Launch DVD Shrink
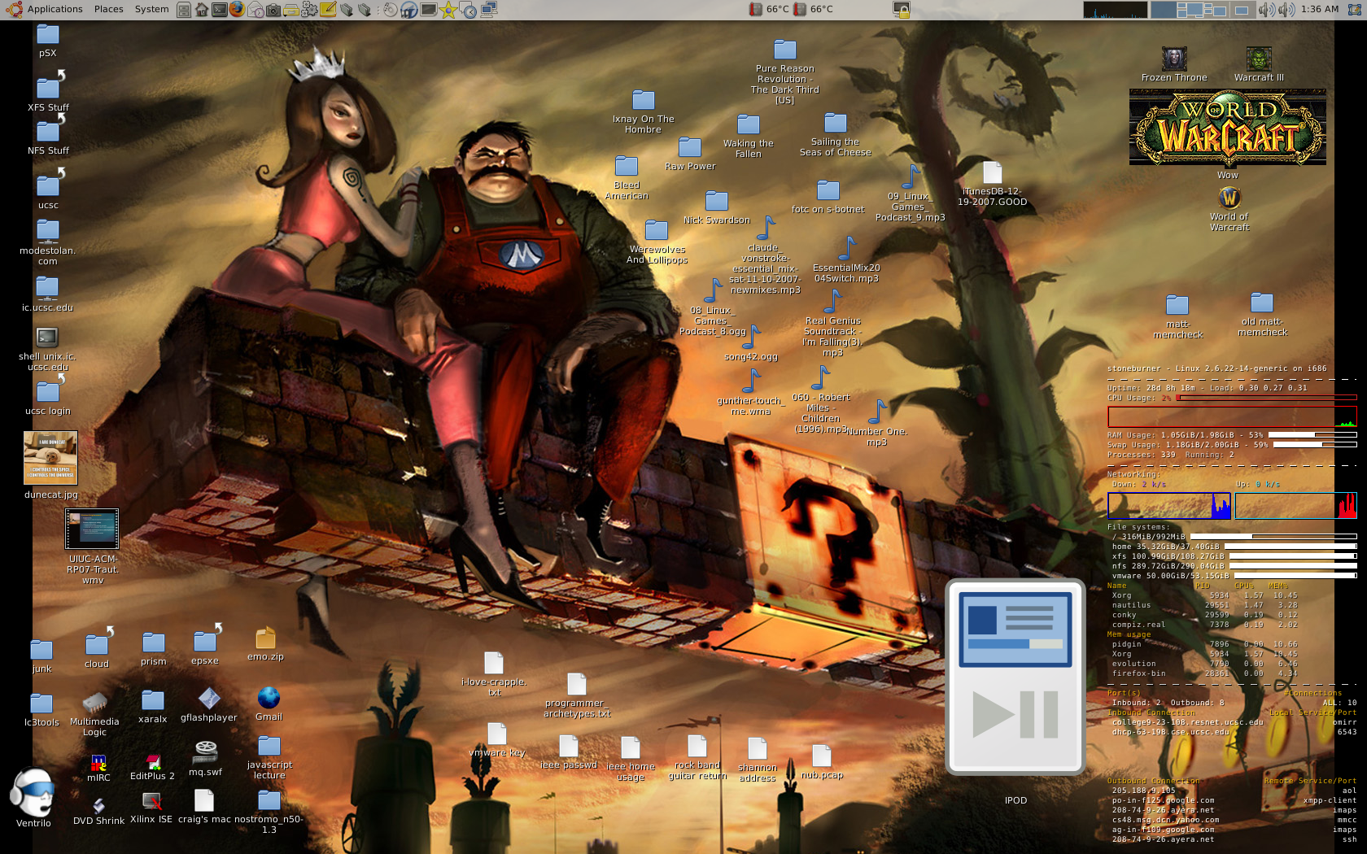Screen dimensions: 1367x854 point(98,811)
